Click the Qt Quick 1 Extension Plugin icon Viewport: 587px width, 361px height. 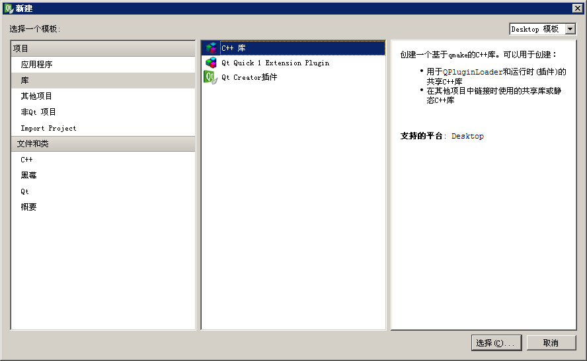coord(211,63)
